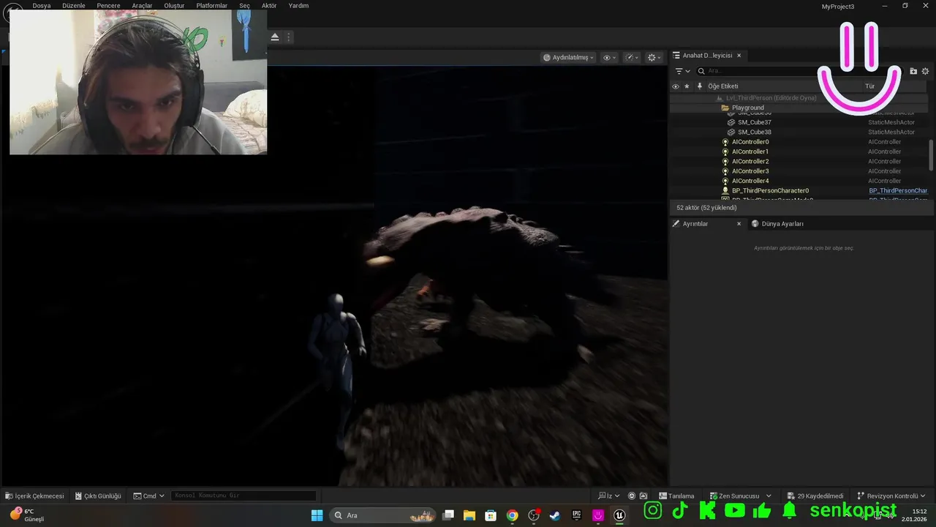
Task: Select BP_ThirdPersonCharacter0 actor
Action: tap(770, 190)
